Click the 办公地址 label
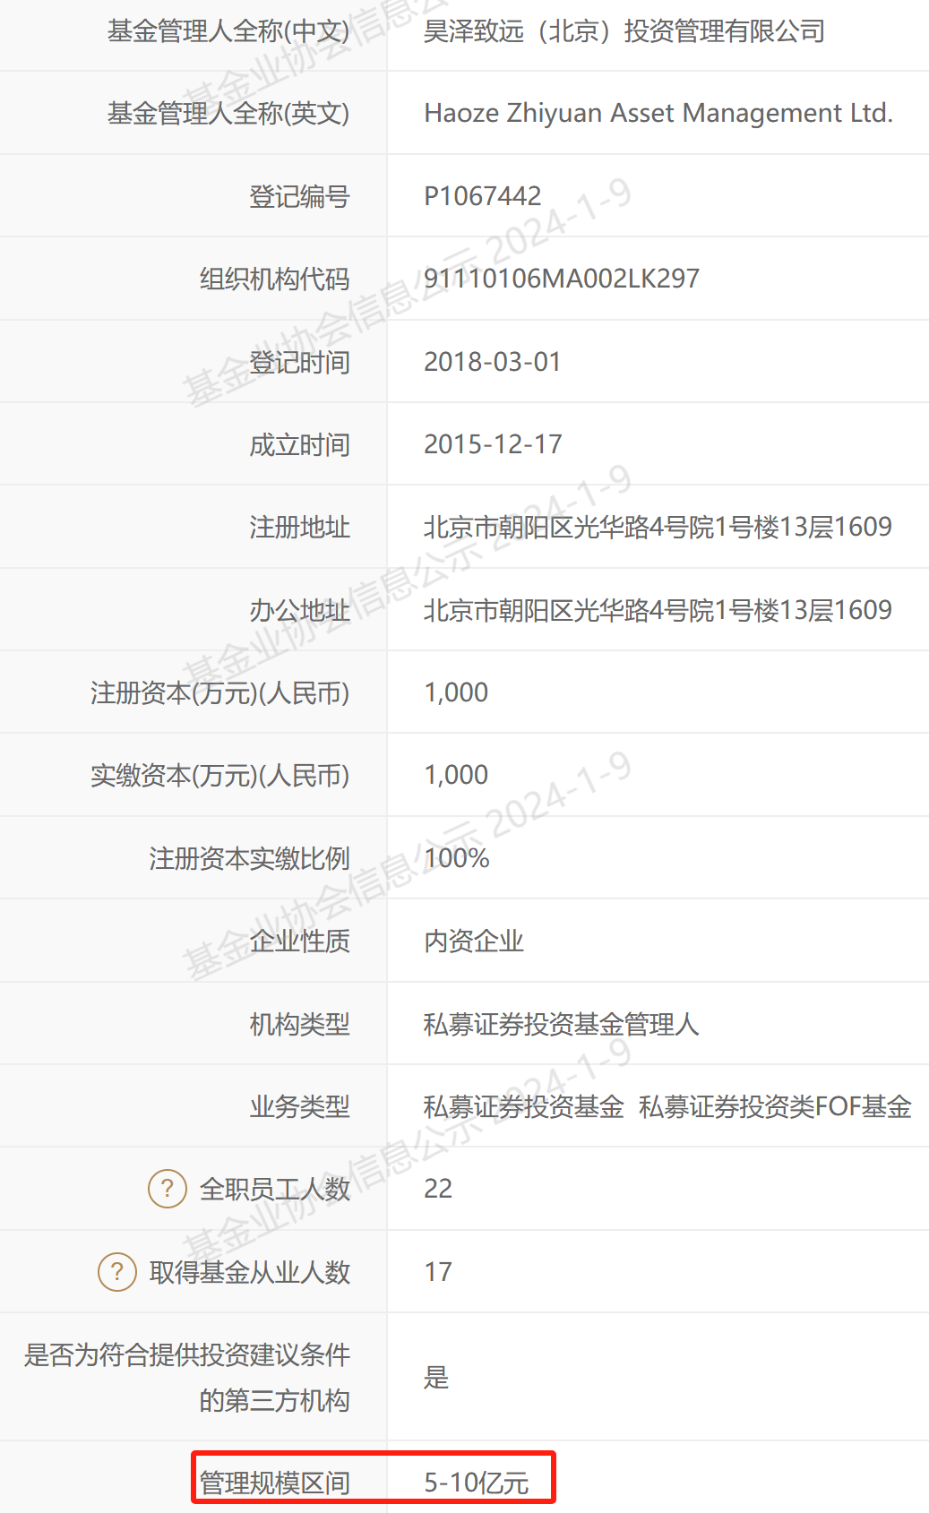 (x=299, y=610)
